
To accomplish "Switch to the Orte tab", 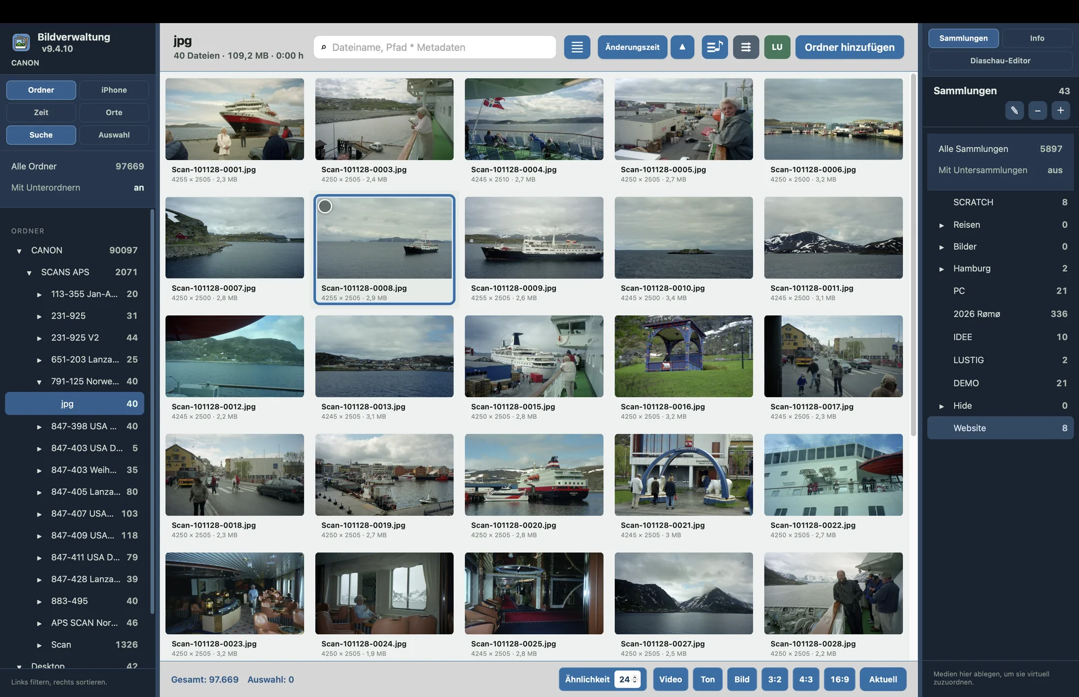I will coord(114,112).
